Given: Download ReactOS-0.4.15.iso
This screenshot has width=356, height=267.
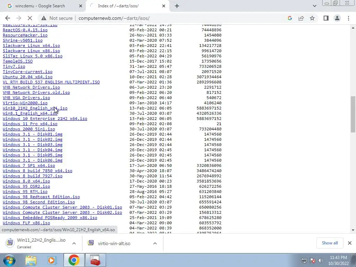Looking at the screenshot, I should click(25, 30).
